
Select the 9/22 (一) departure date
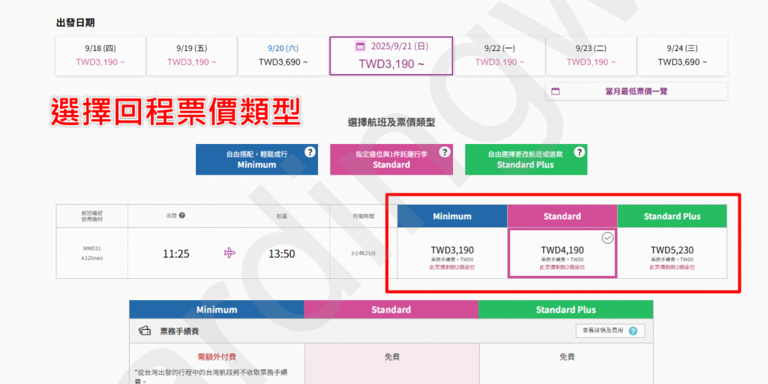click(499, 55)
